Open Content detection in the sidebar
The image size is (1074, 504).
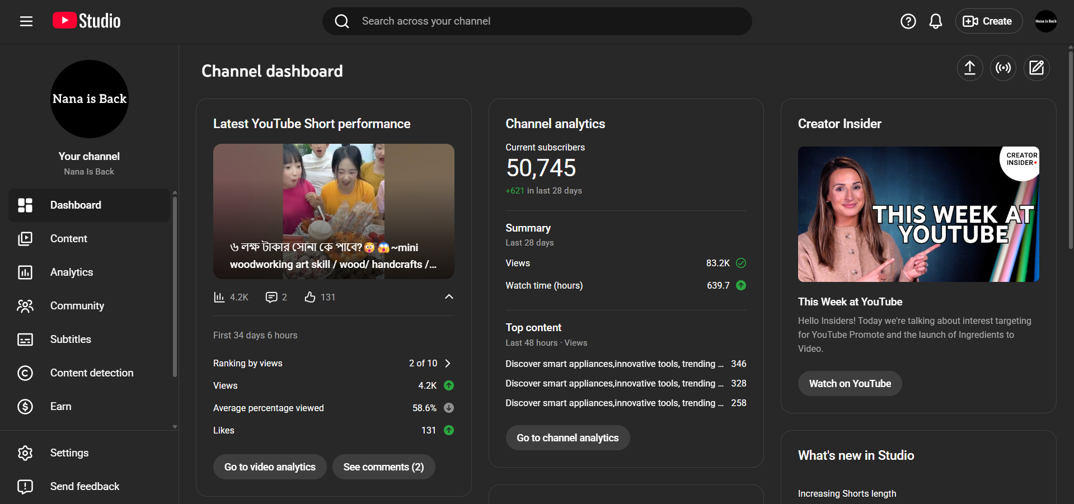[x=91, y=373]
